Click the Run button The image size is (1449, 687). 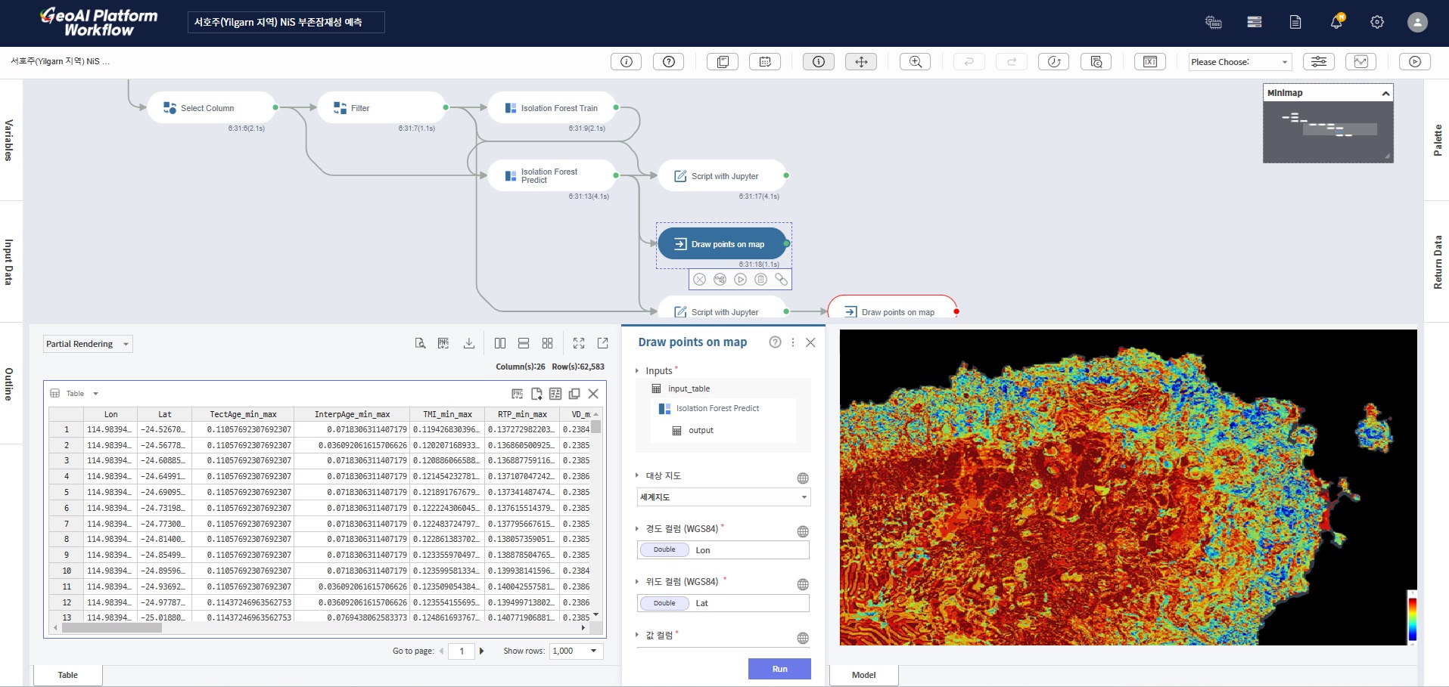[779, 669]
